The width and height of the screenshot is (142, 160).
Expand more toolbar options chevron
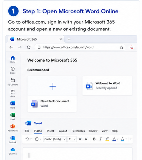pos(131,139)
